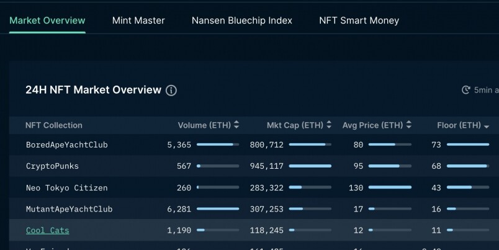Click the refresh clock icon near 5min
Image resolution: width=499 pixels, height=250 pixels.
point(466,90)
